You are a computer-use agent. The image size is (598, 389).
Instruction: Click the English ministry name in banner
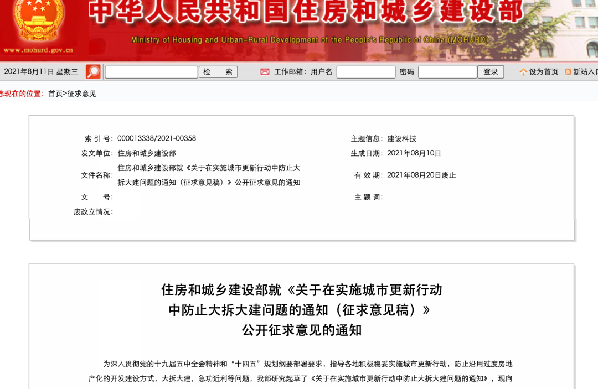pyautogui.click(x=310, y=40)
